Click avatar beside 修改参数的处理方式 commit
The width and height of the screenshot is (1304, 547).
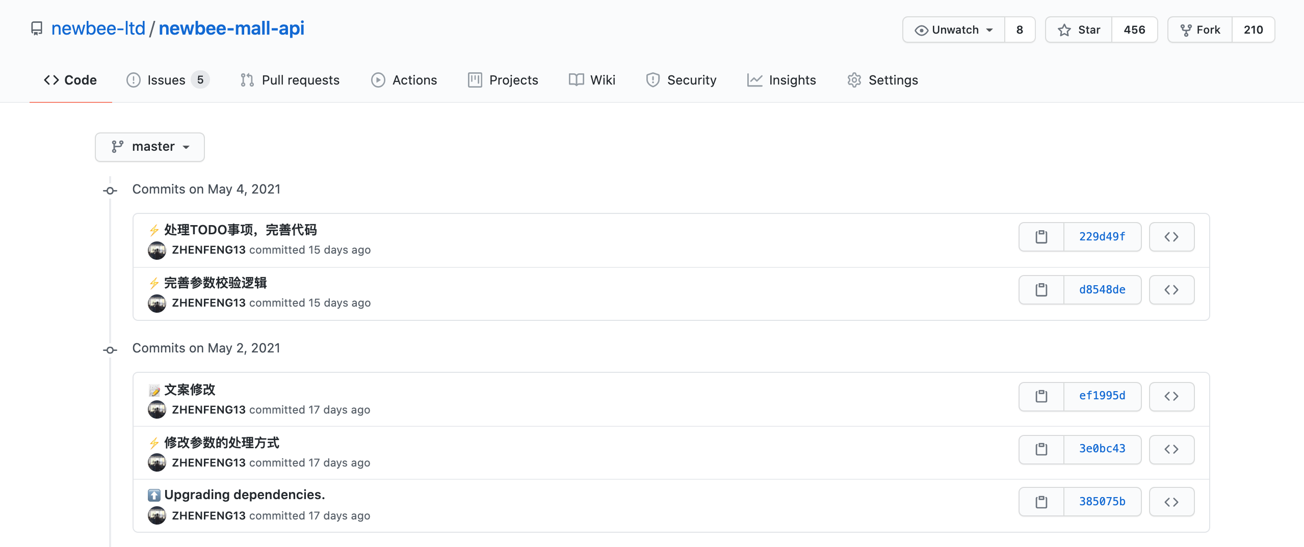click(157, 462)
